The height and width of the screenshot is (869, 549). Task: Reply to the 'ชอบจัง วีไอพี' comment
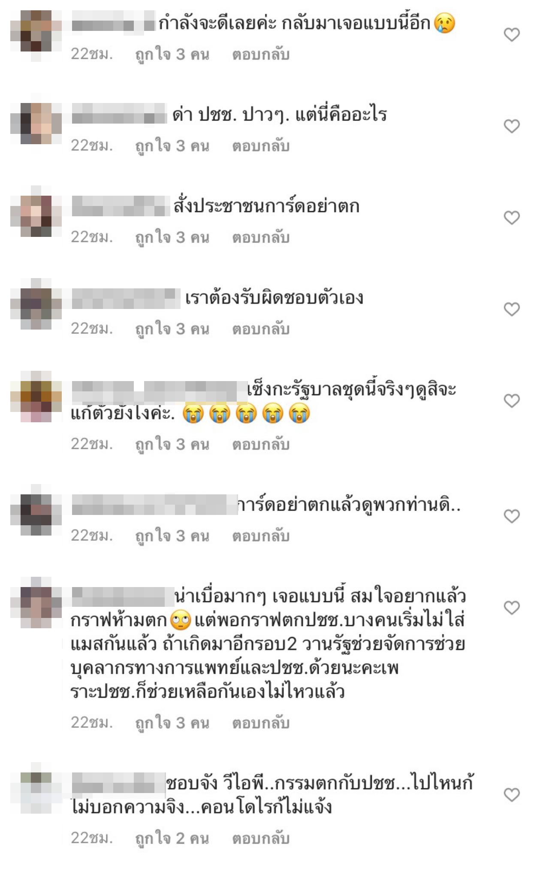pyautogui.click(x=261, y=838)
